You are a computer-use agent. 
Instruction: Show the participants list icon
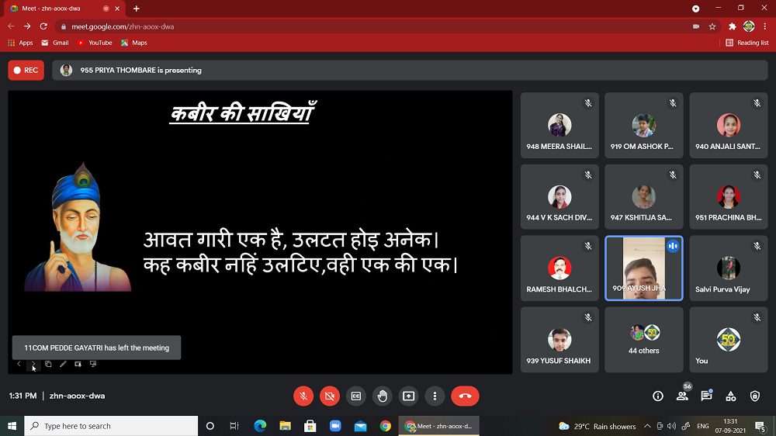pos(682,396)
